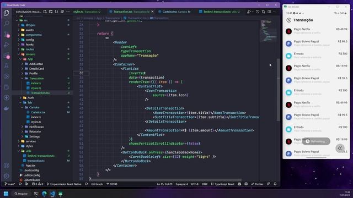Screen dimensions: 353x198
Task: Open Source Control view in the activity bar
Action: coord(7,34)
